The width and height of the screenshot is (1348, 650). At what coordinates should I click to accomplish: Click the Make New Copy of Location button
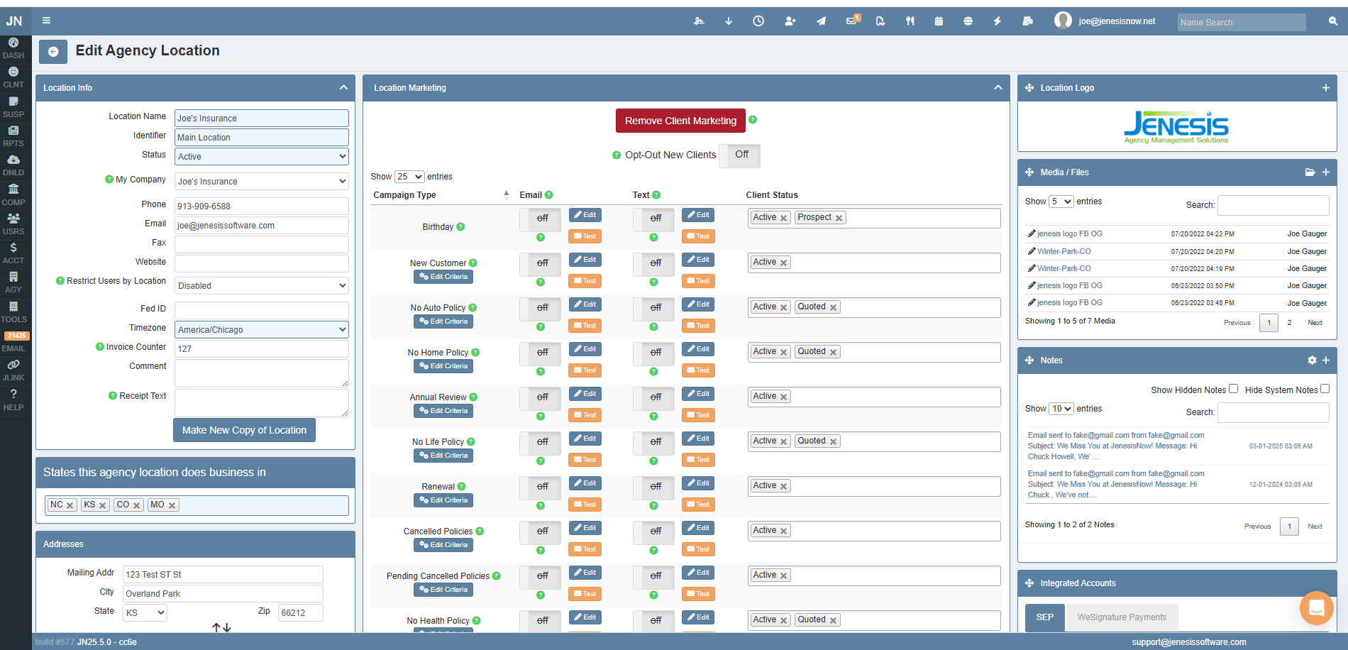[x=244, y=430]
